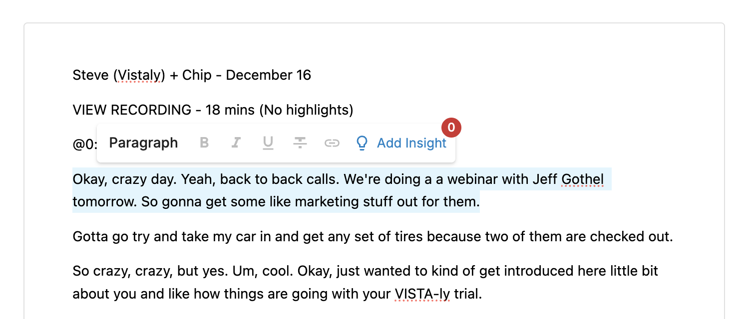Click the VIEW RECORDING text

132,110
